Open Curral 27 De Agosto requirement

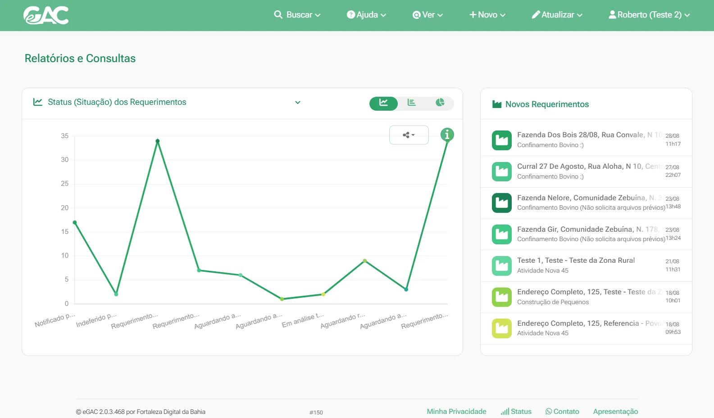point(586,171)
